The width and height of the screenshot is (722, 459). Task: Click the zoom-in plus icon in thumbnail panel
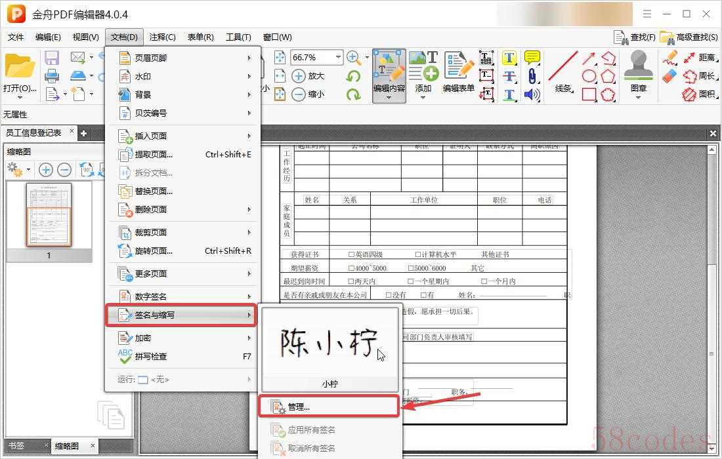click(x=46, y=170)
